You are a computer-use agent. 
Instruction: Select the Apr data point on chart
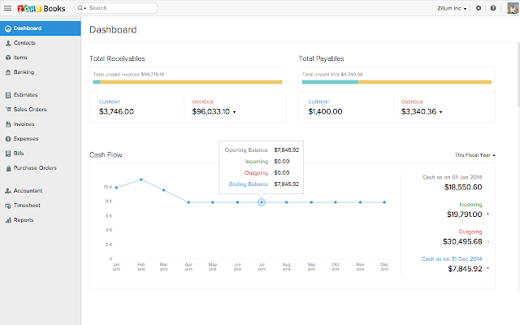(188, 202)
